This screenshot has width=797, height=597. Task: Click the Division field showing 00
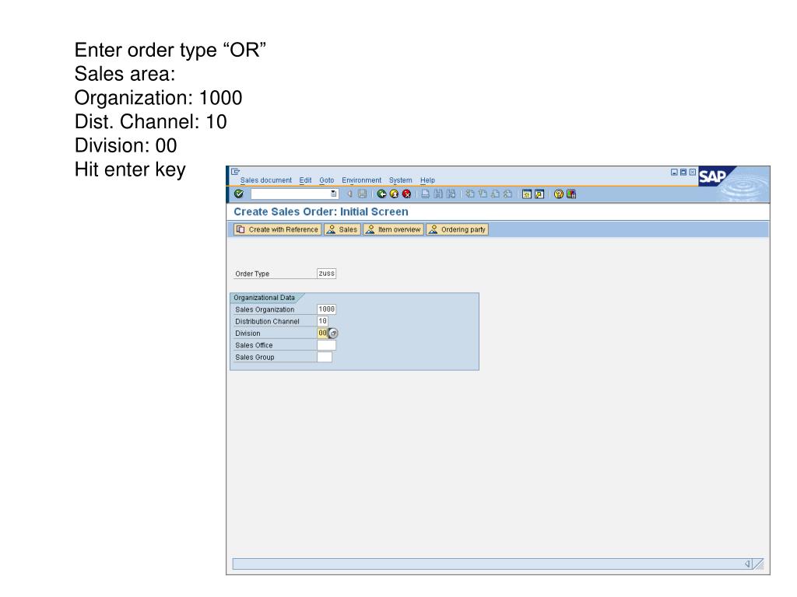click(322, 333)
